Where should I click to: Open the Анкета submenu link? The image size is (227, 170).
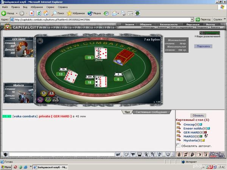point(215,27)
